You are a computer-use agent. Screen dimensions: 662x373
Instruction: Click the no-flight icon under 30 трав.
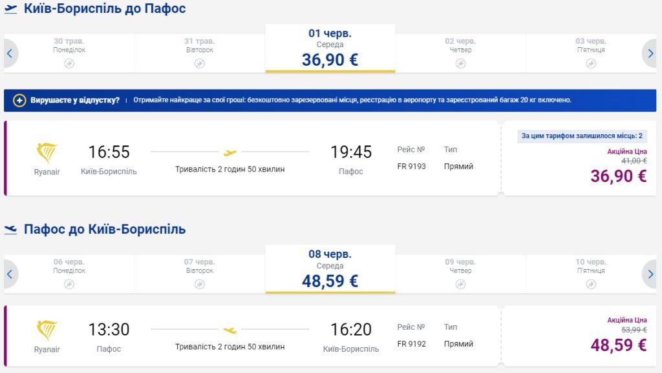(x=69, y=63)
